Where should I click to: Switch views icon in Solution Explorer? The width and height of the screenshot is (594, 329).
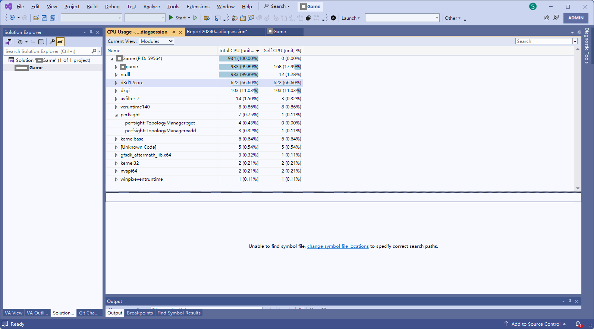(x=8, y=42)
